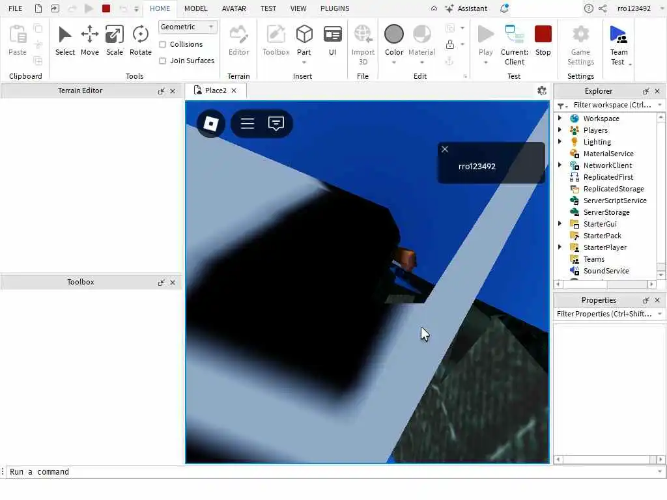Open the Assistant sparkle button
This screenshot has height=500, width=667.
coord(466,8)
